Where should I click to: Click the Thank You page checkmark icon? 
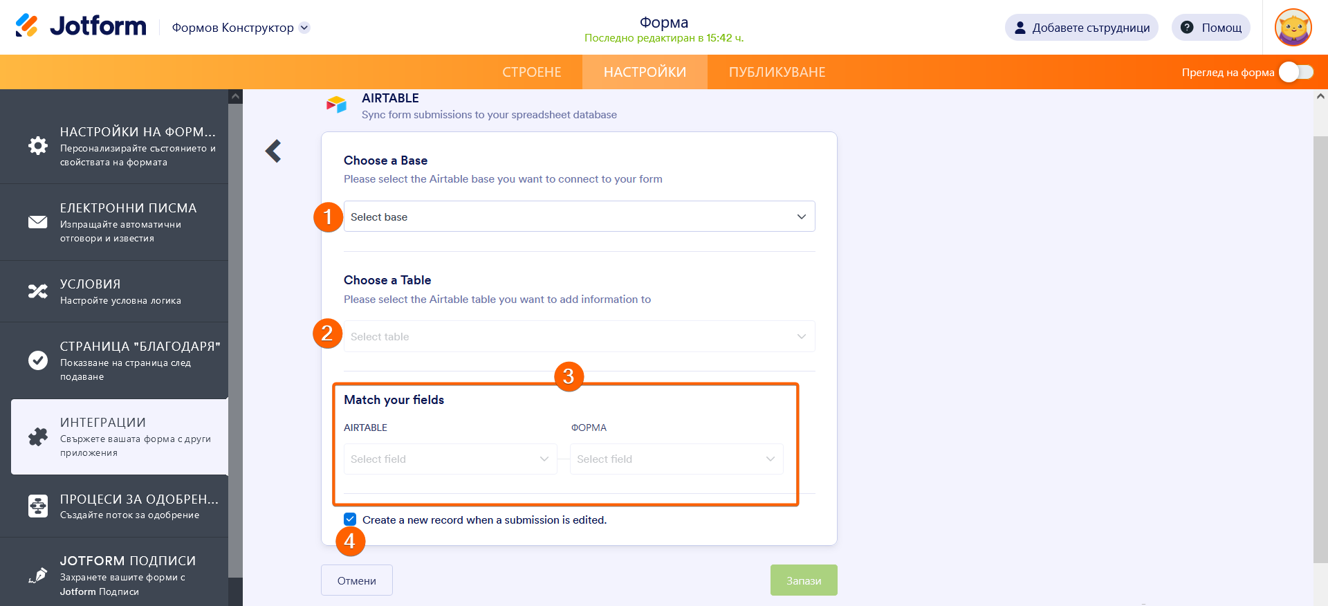[x=38, y=360]
